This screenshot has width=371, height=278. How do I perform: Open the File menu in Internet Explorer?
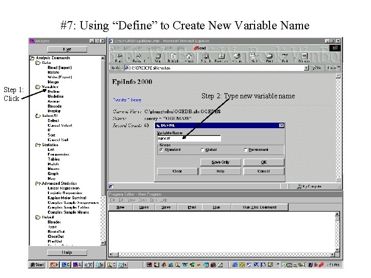116,48
